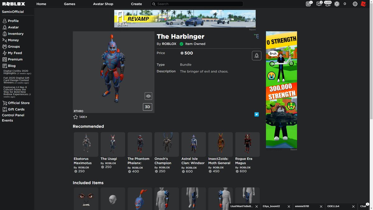This screenshot has width=373, height=210.
Task: Open friends icon showing 1,699
Action: coord(328,4)
